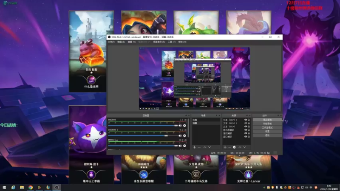This screenshot has width=340, height=191.
Task: Remove selected scene with the minus icon
Action: pos(199,147)
